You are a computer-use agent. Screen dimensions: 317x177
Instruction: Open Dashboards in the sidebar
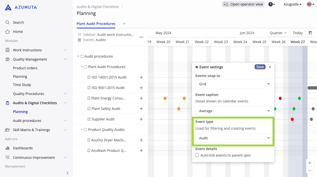pos(23,148)
